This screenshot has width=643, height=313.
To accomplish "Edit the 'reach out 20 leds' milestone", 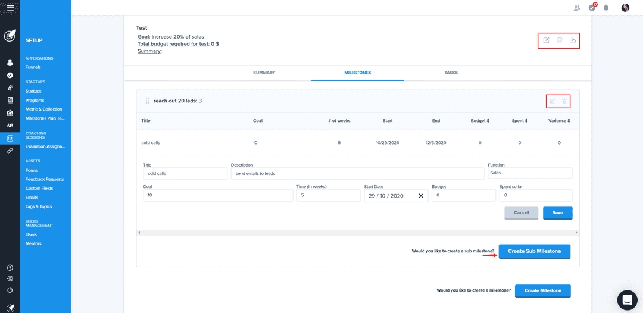I will pyautogui.click(x=553, y=101).
